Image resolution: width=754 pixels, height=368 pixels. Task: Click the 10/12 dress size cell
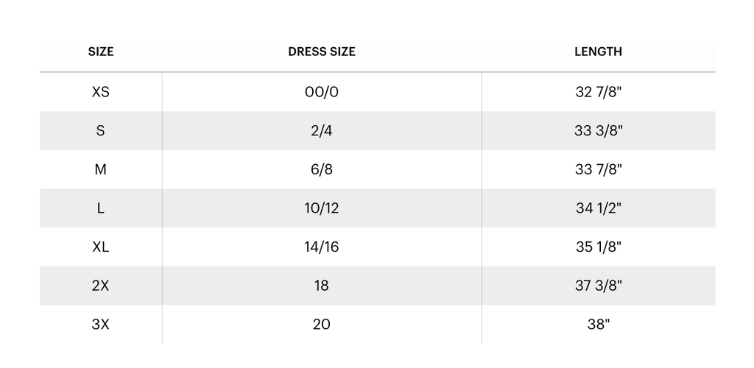tap(322, 208)
